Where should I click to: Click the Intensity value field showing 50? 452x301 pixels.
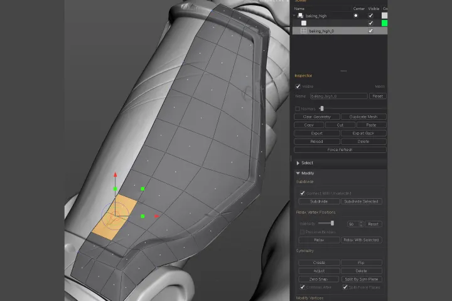click(x=353, y=224)
